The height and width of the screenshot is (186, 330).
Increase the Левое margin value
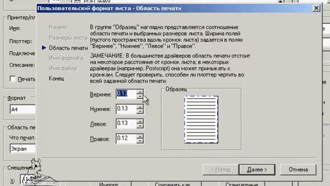(x=140, y=122)
